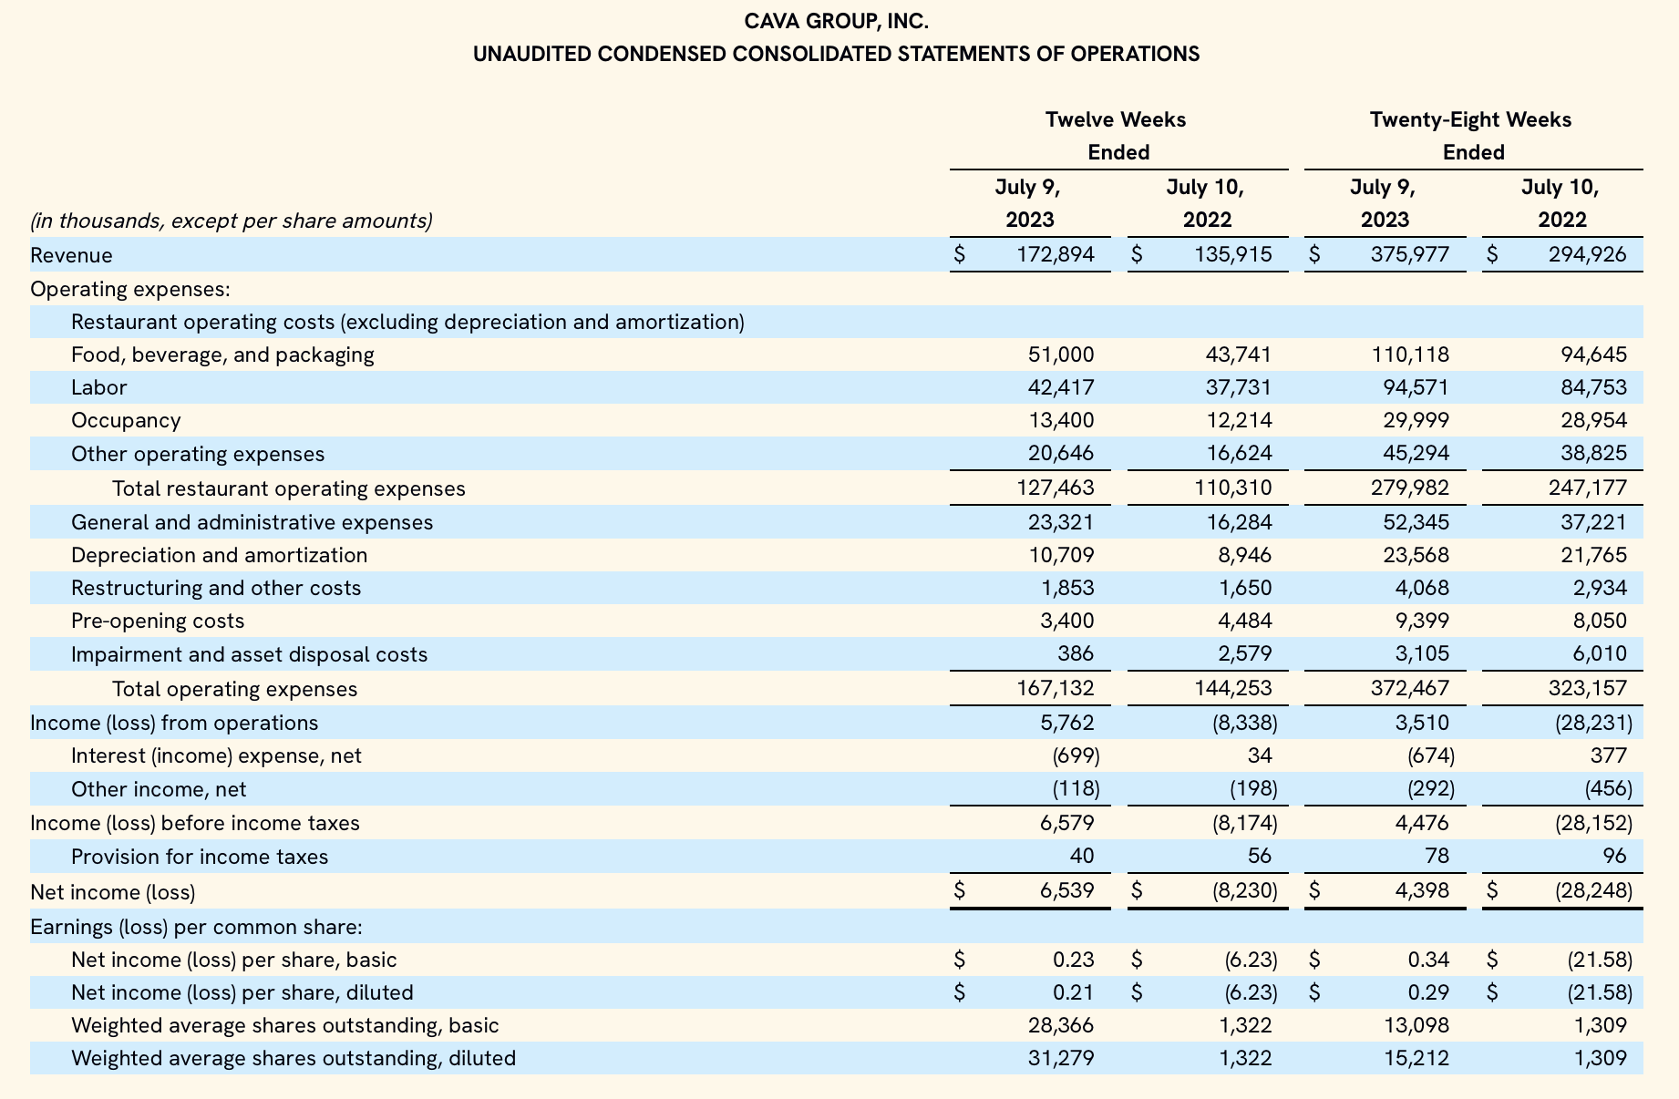Click 'Impairment and asset disposal costs' label
The image size is (1679, 1099).
250,654
